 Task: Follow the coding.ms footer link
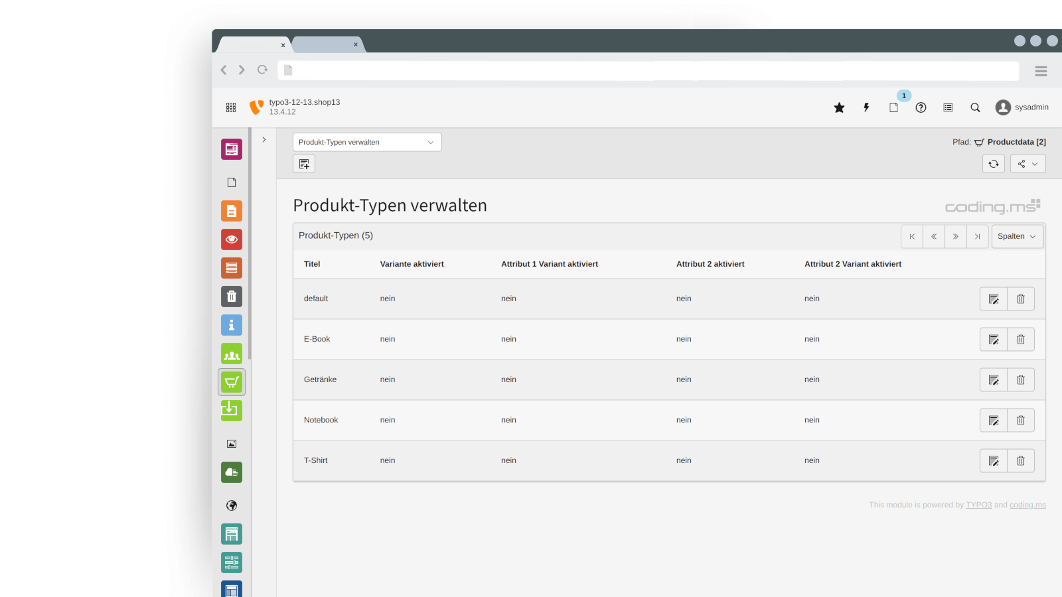(x=1027, y=505)
